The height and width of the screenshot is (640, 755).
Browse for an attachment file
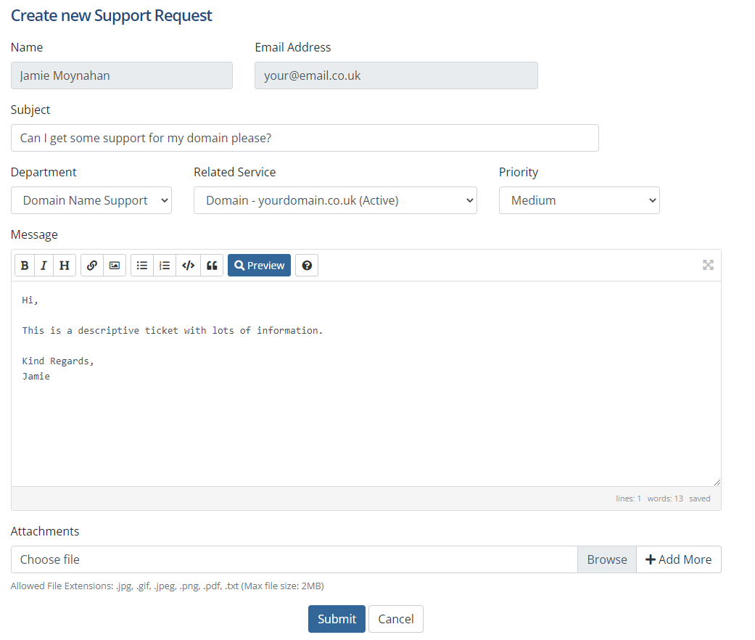coord(607,559)
